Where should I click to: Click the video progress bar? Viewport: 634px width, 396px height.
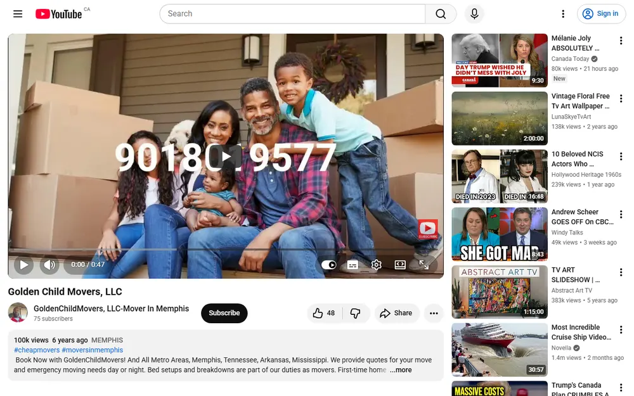(x=226, y=250)
